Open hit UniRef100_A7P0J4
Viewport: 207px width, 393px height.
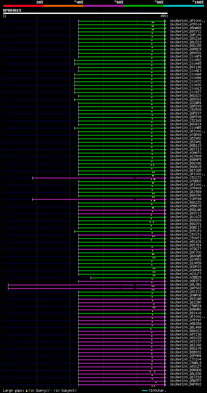(x=186, y=24)
